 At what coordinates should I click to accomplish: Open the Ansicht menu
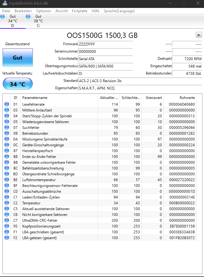[x=62, y=11]
